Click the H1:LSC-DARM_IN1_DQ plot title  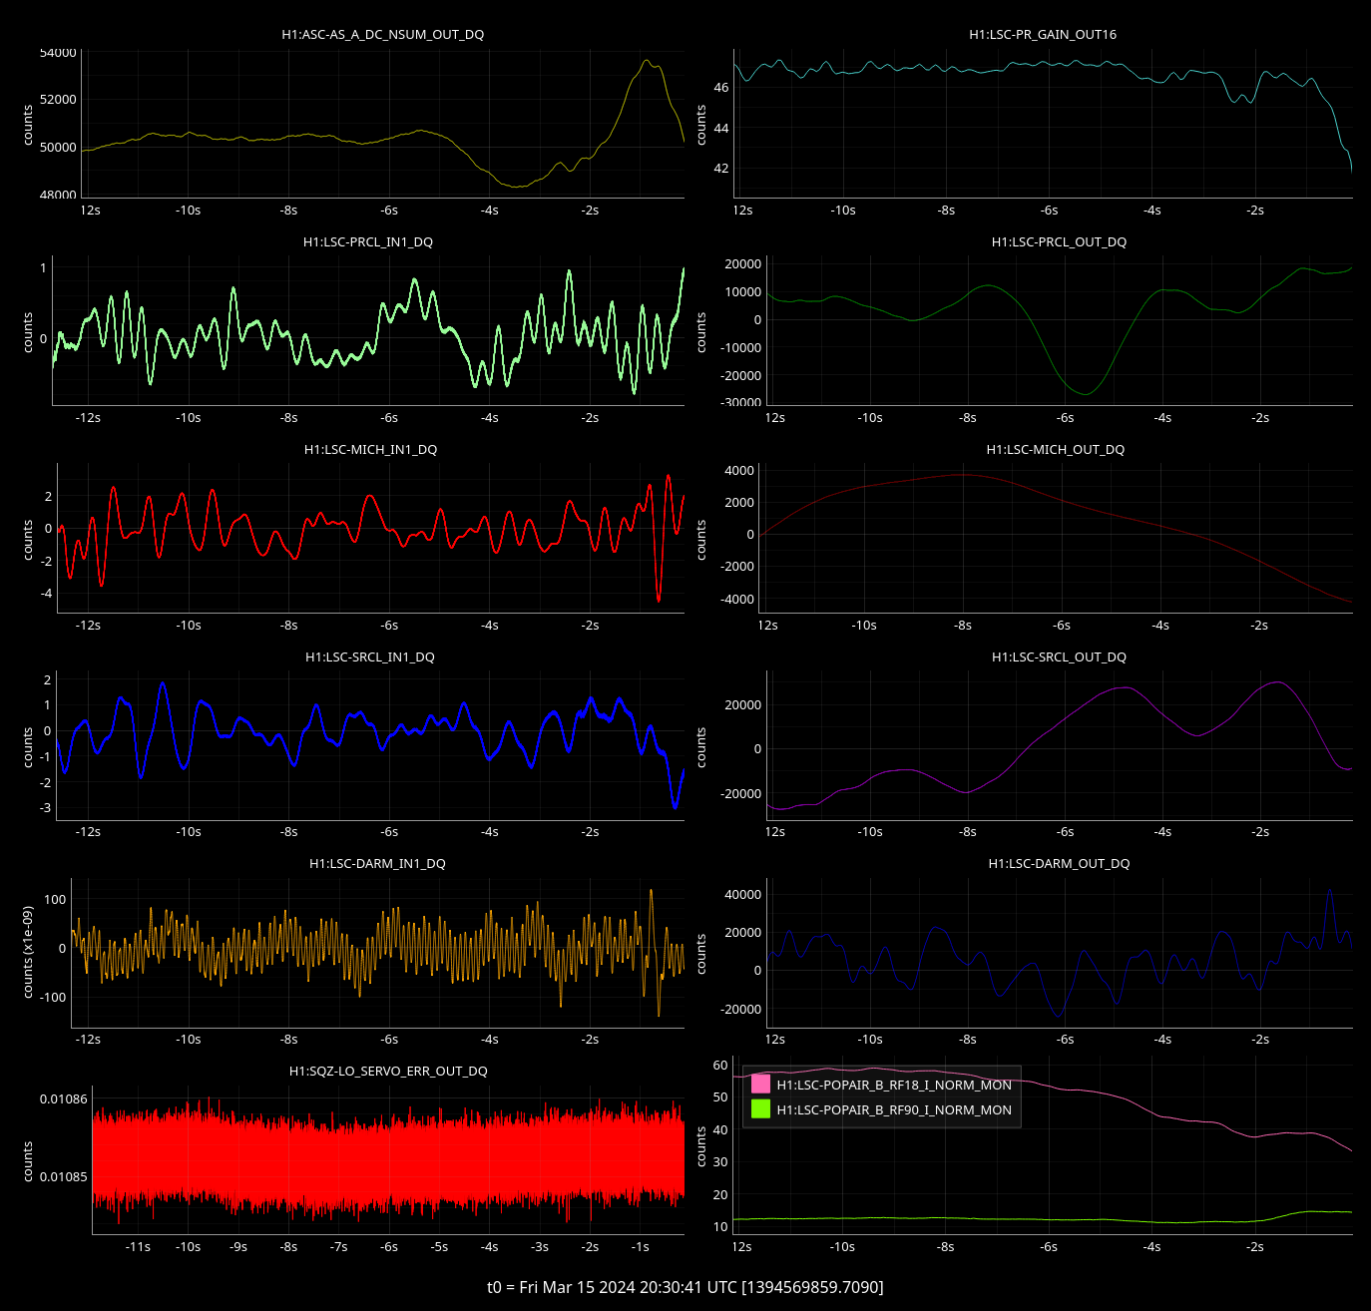coord(377,863)
